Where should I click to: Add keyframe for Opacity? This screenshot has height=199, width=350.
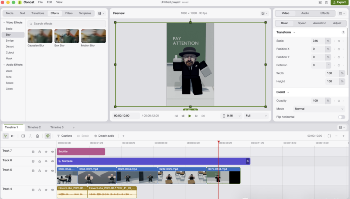coord(339,101)
